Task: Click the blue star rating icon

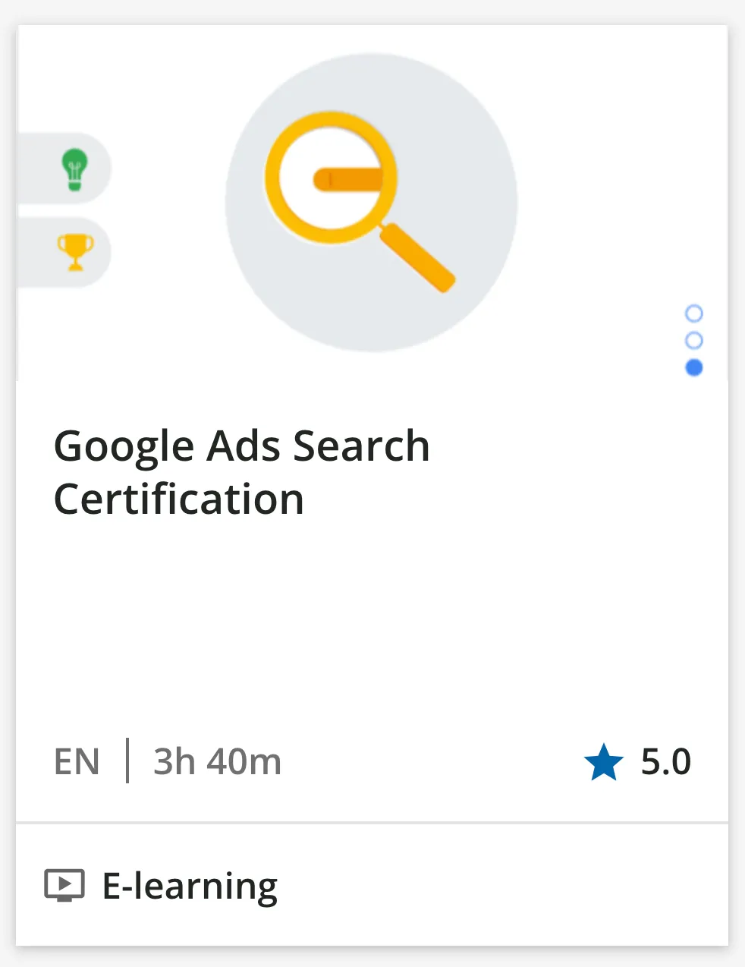Action: tap(603, 762)
